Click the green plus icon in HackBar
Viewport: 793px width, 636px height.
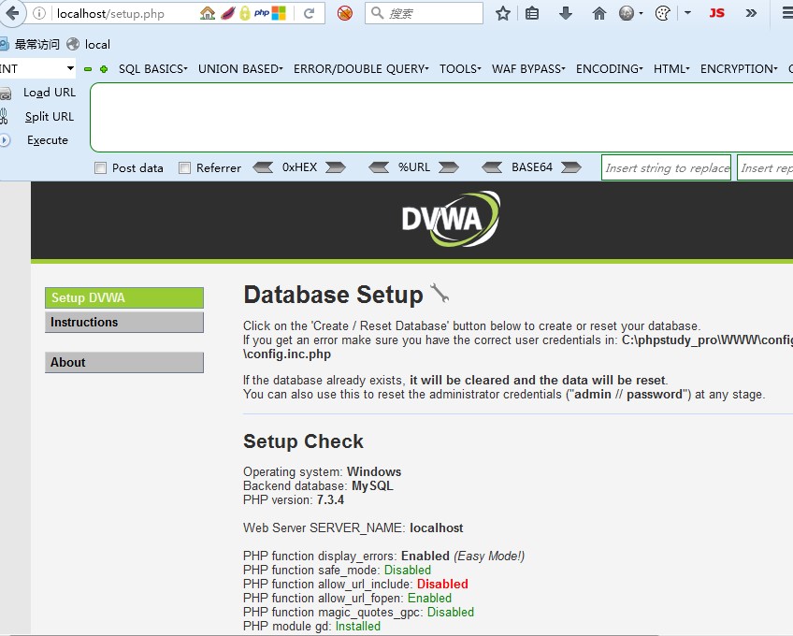click(x=104, y=69)
